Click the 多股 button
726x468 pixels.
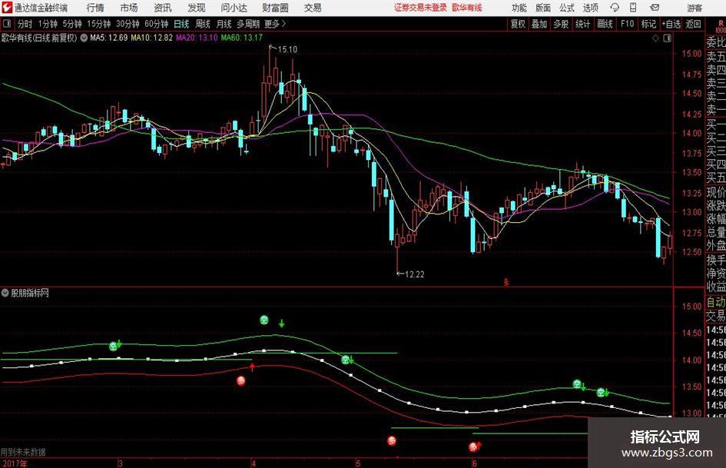(561, 24)
